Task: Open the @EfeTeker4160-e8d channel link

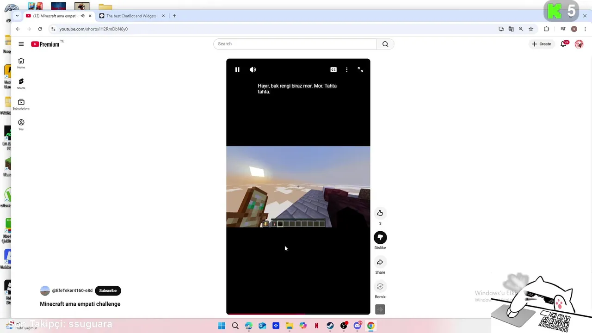Action: tap(72, 290)
